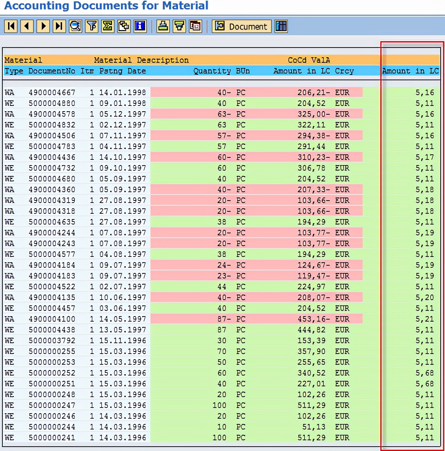This screenshot has width=445, height=451.
Task: Go to next page arrow
Action: pyautogui.click(x=43, y=26)
